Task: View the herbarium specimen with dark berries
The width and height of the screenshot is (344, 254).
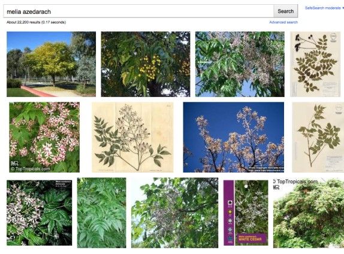Action: coord(315,64)
